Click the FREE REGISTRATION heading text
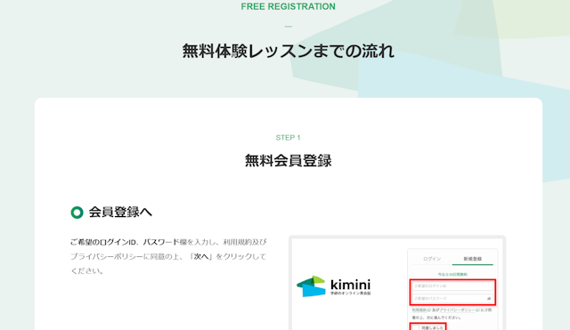The height and width of the screenshot is (330, 570). coord(289,6)
